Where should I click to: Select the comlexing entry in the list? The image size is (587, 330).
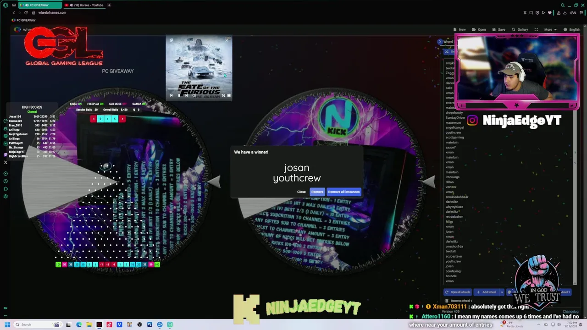tap(453, 271)
